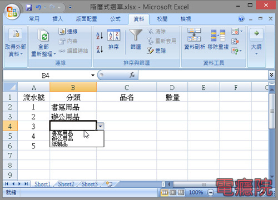
Task: Click the data validation icon
Action: pyautogui.click(x=235, y=31)
